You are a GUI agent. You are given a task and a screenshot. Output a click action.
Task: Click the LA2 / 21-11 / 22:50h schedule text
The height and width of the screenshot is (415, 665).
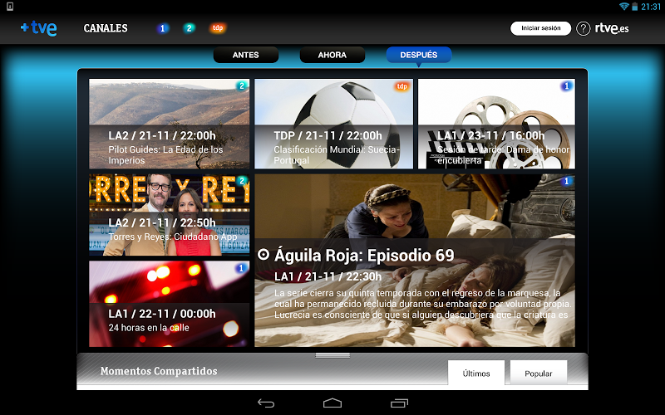[x=161, y=222]
